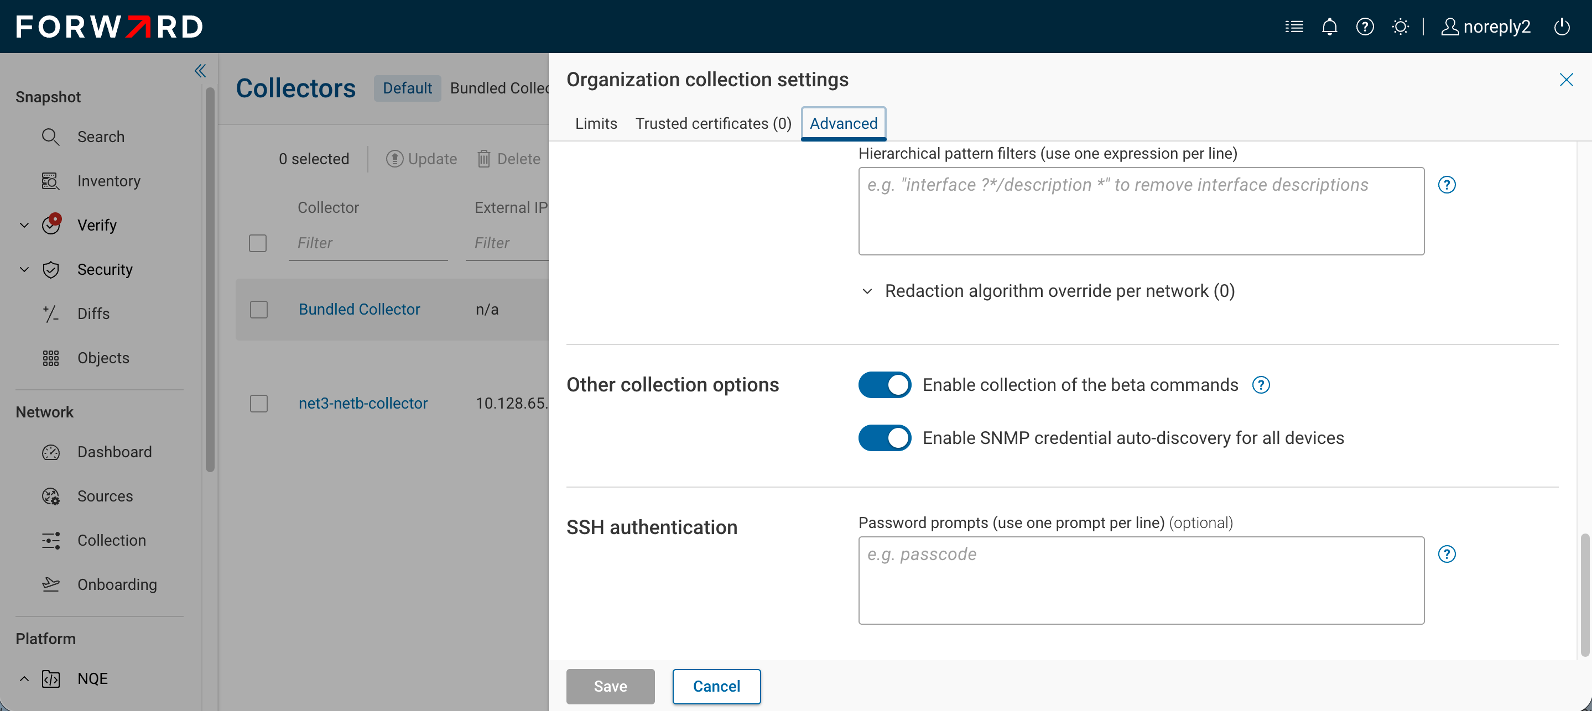Expand the Verify section chevron

point(24,226)
